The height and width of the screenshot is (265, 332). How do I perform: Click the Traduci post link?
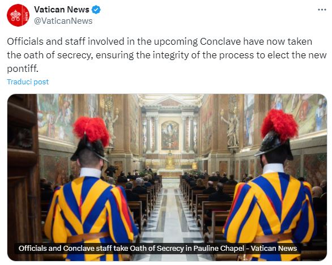[28, 82]
